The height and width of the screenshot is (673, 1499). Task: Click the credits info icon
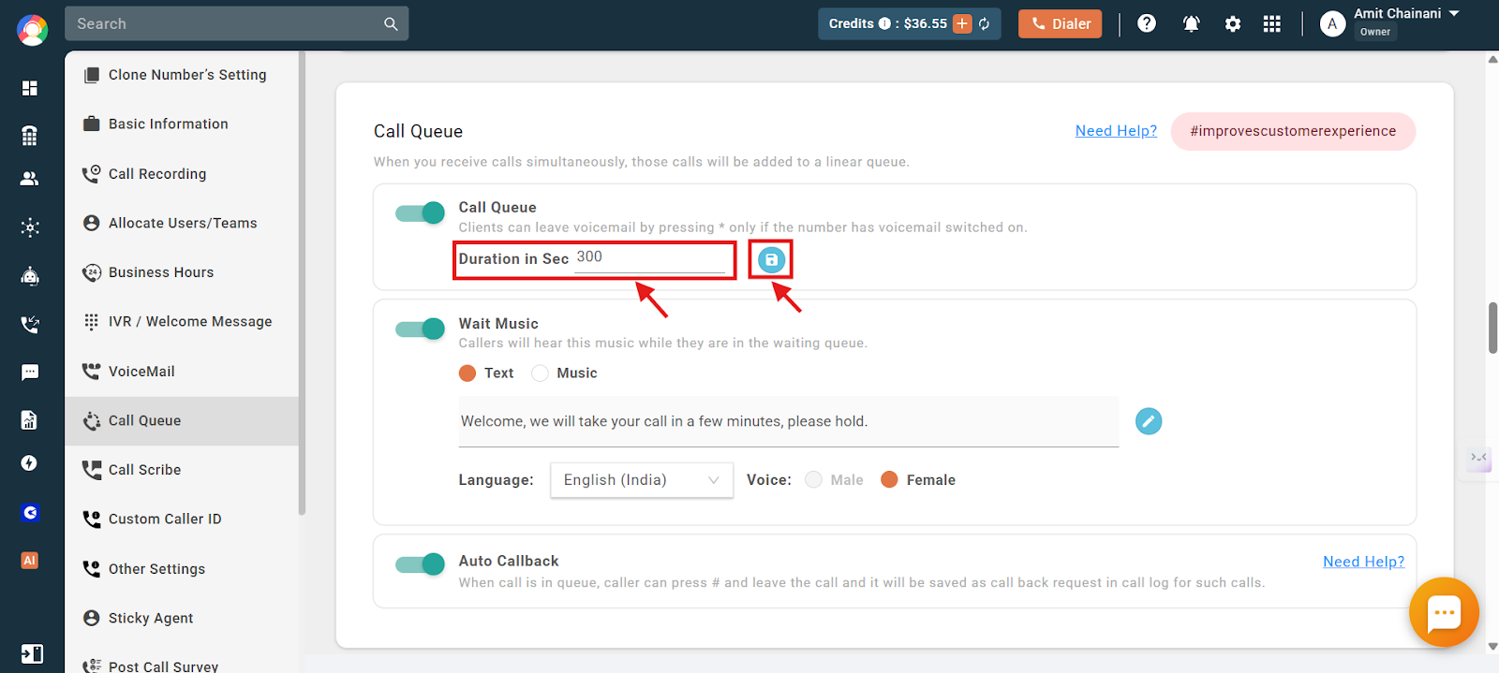click(x=884, y=24)
